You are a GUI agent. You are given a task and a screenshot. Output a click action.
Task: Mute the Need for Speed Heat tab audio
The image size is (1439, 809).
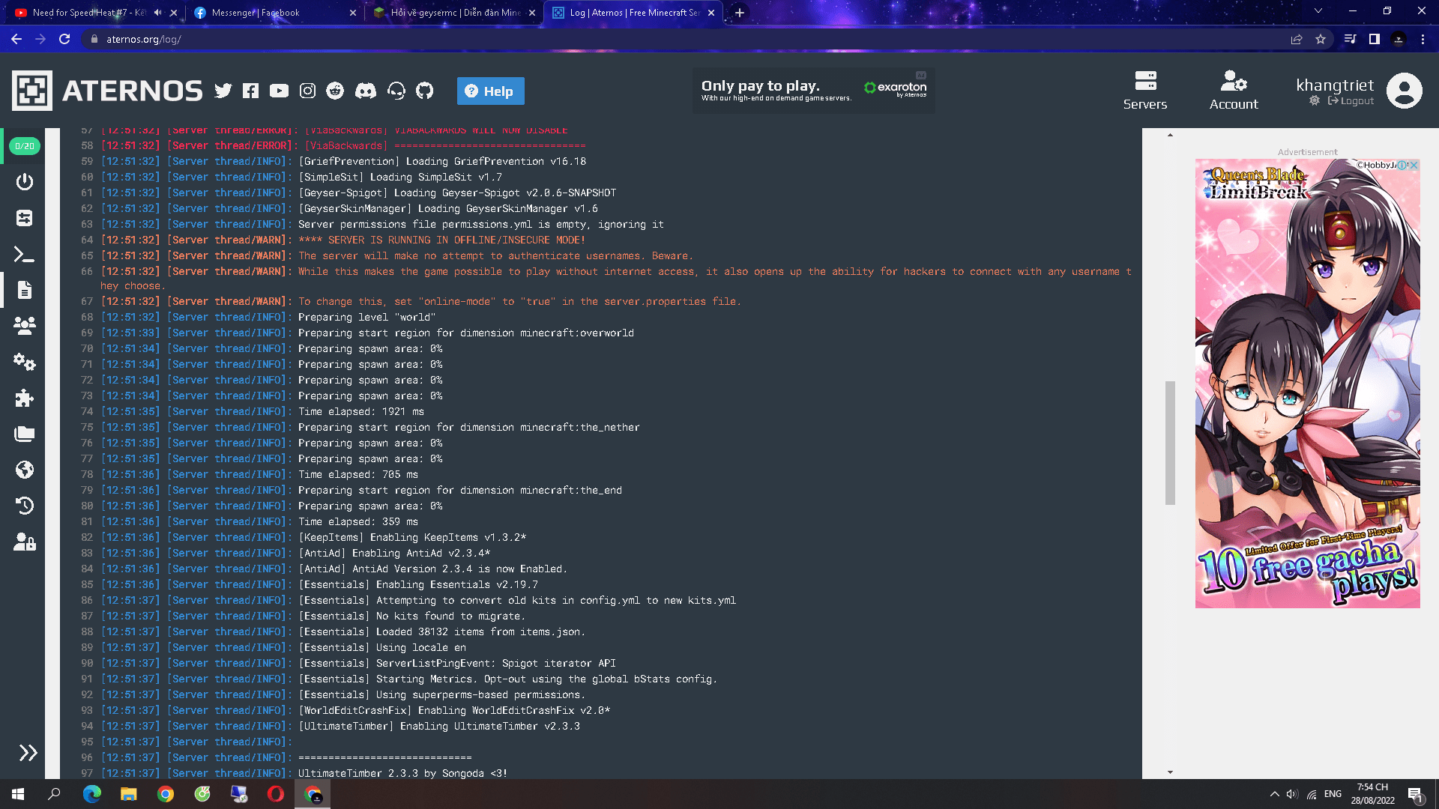point(158,13)
